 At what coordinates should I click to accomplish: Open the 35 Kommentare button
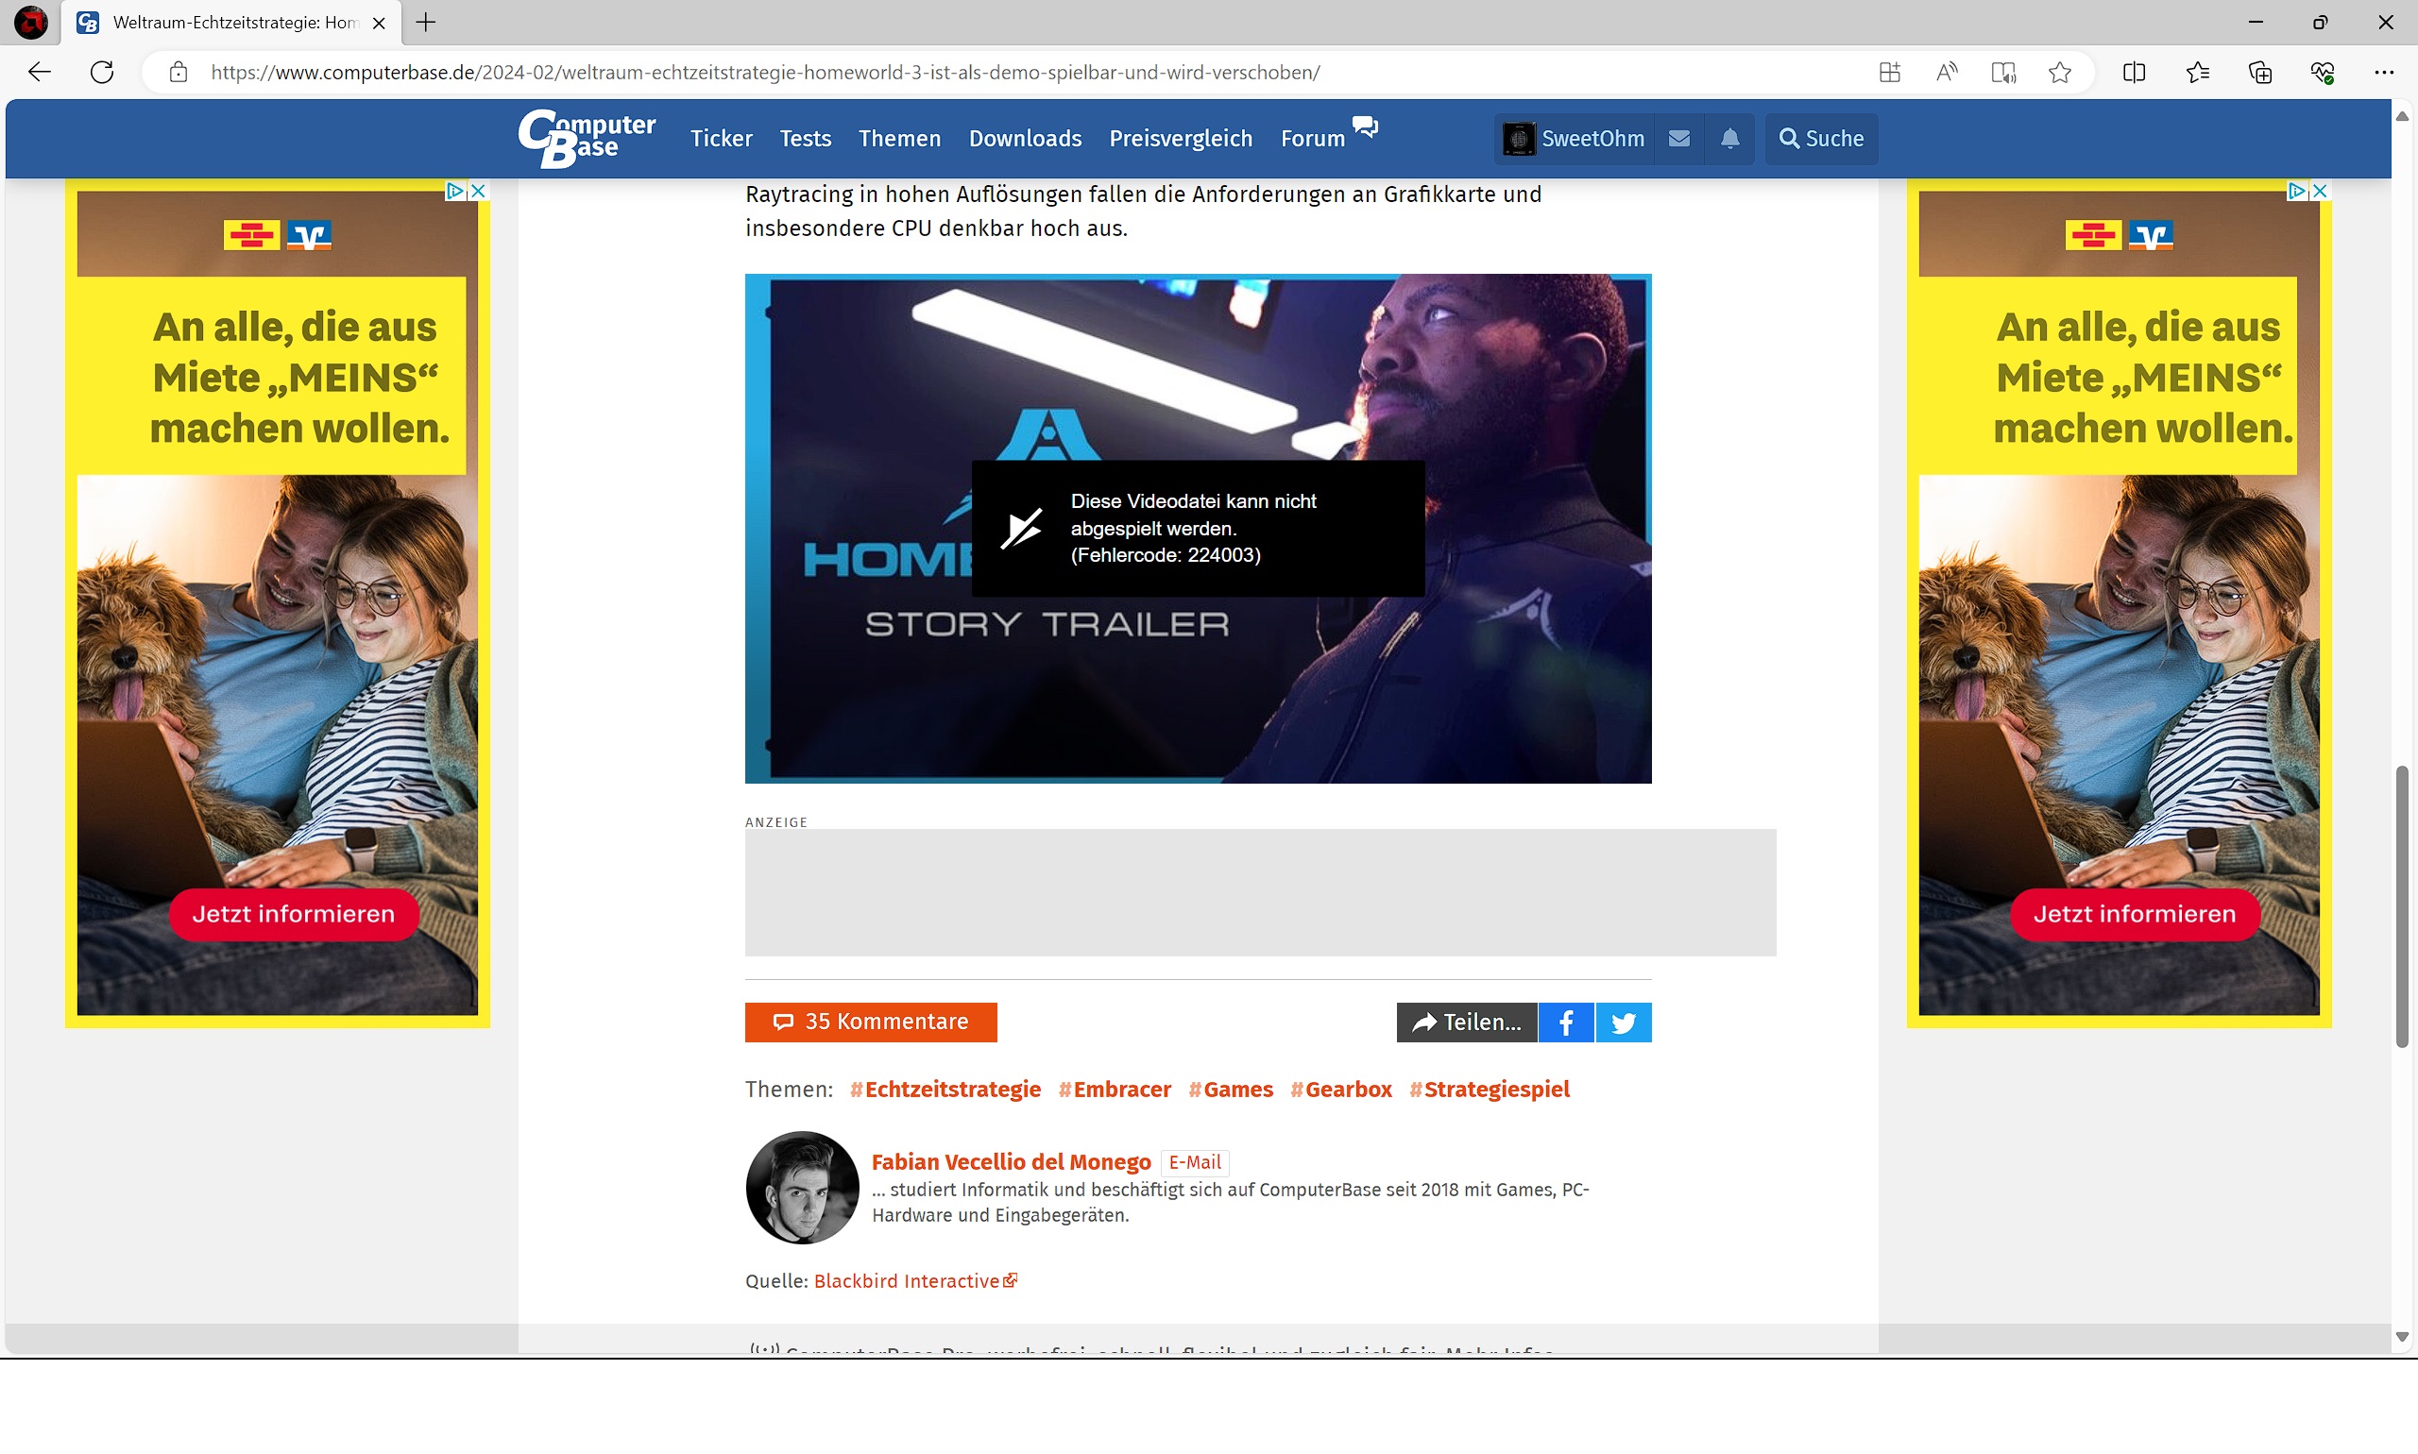(870, 1022)
